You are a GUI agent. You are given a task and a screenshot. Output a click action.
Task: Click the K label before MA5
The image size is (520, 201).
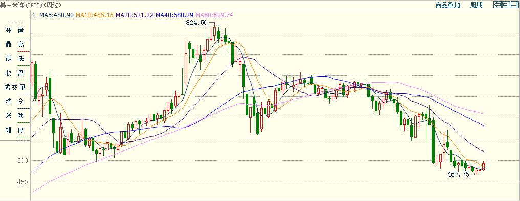[33, 15]
